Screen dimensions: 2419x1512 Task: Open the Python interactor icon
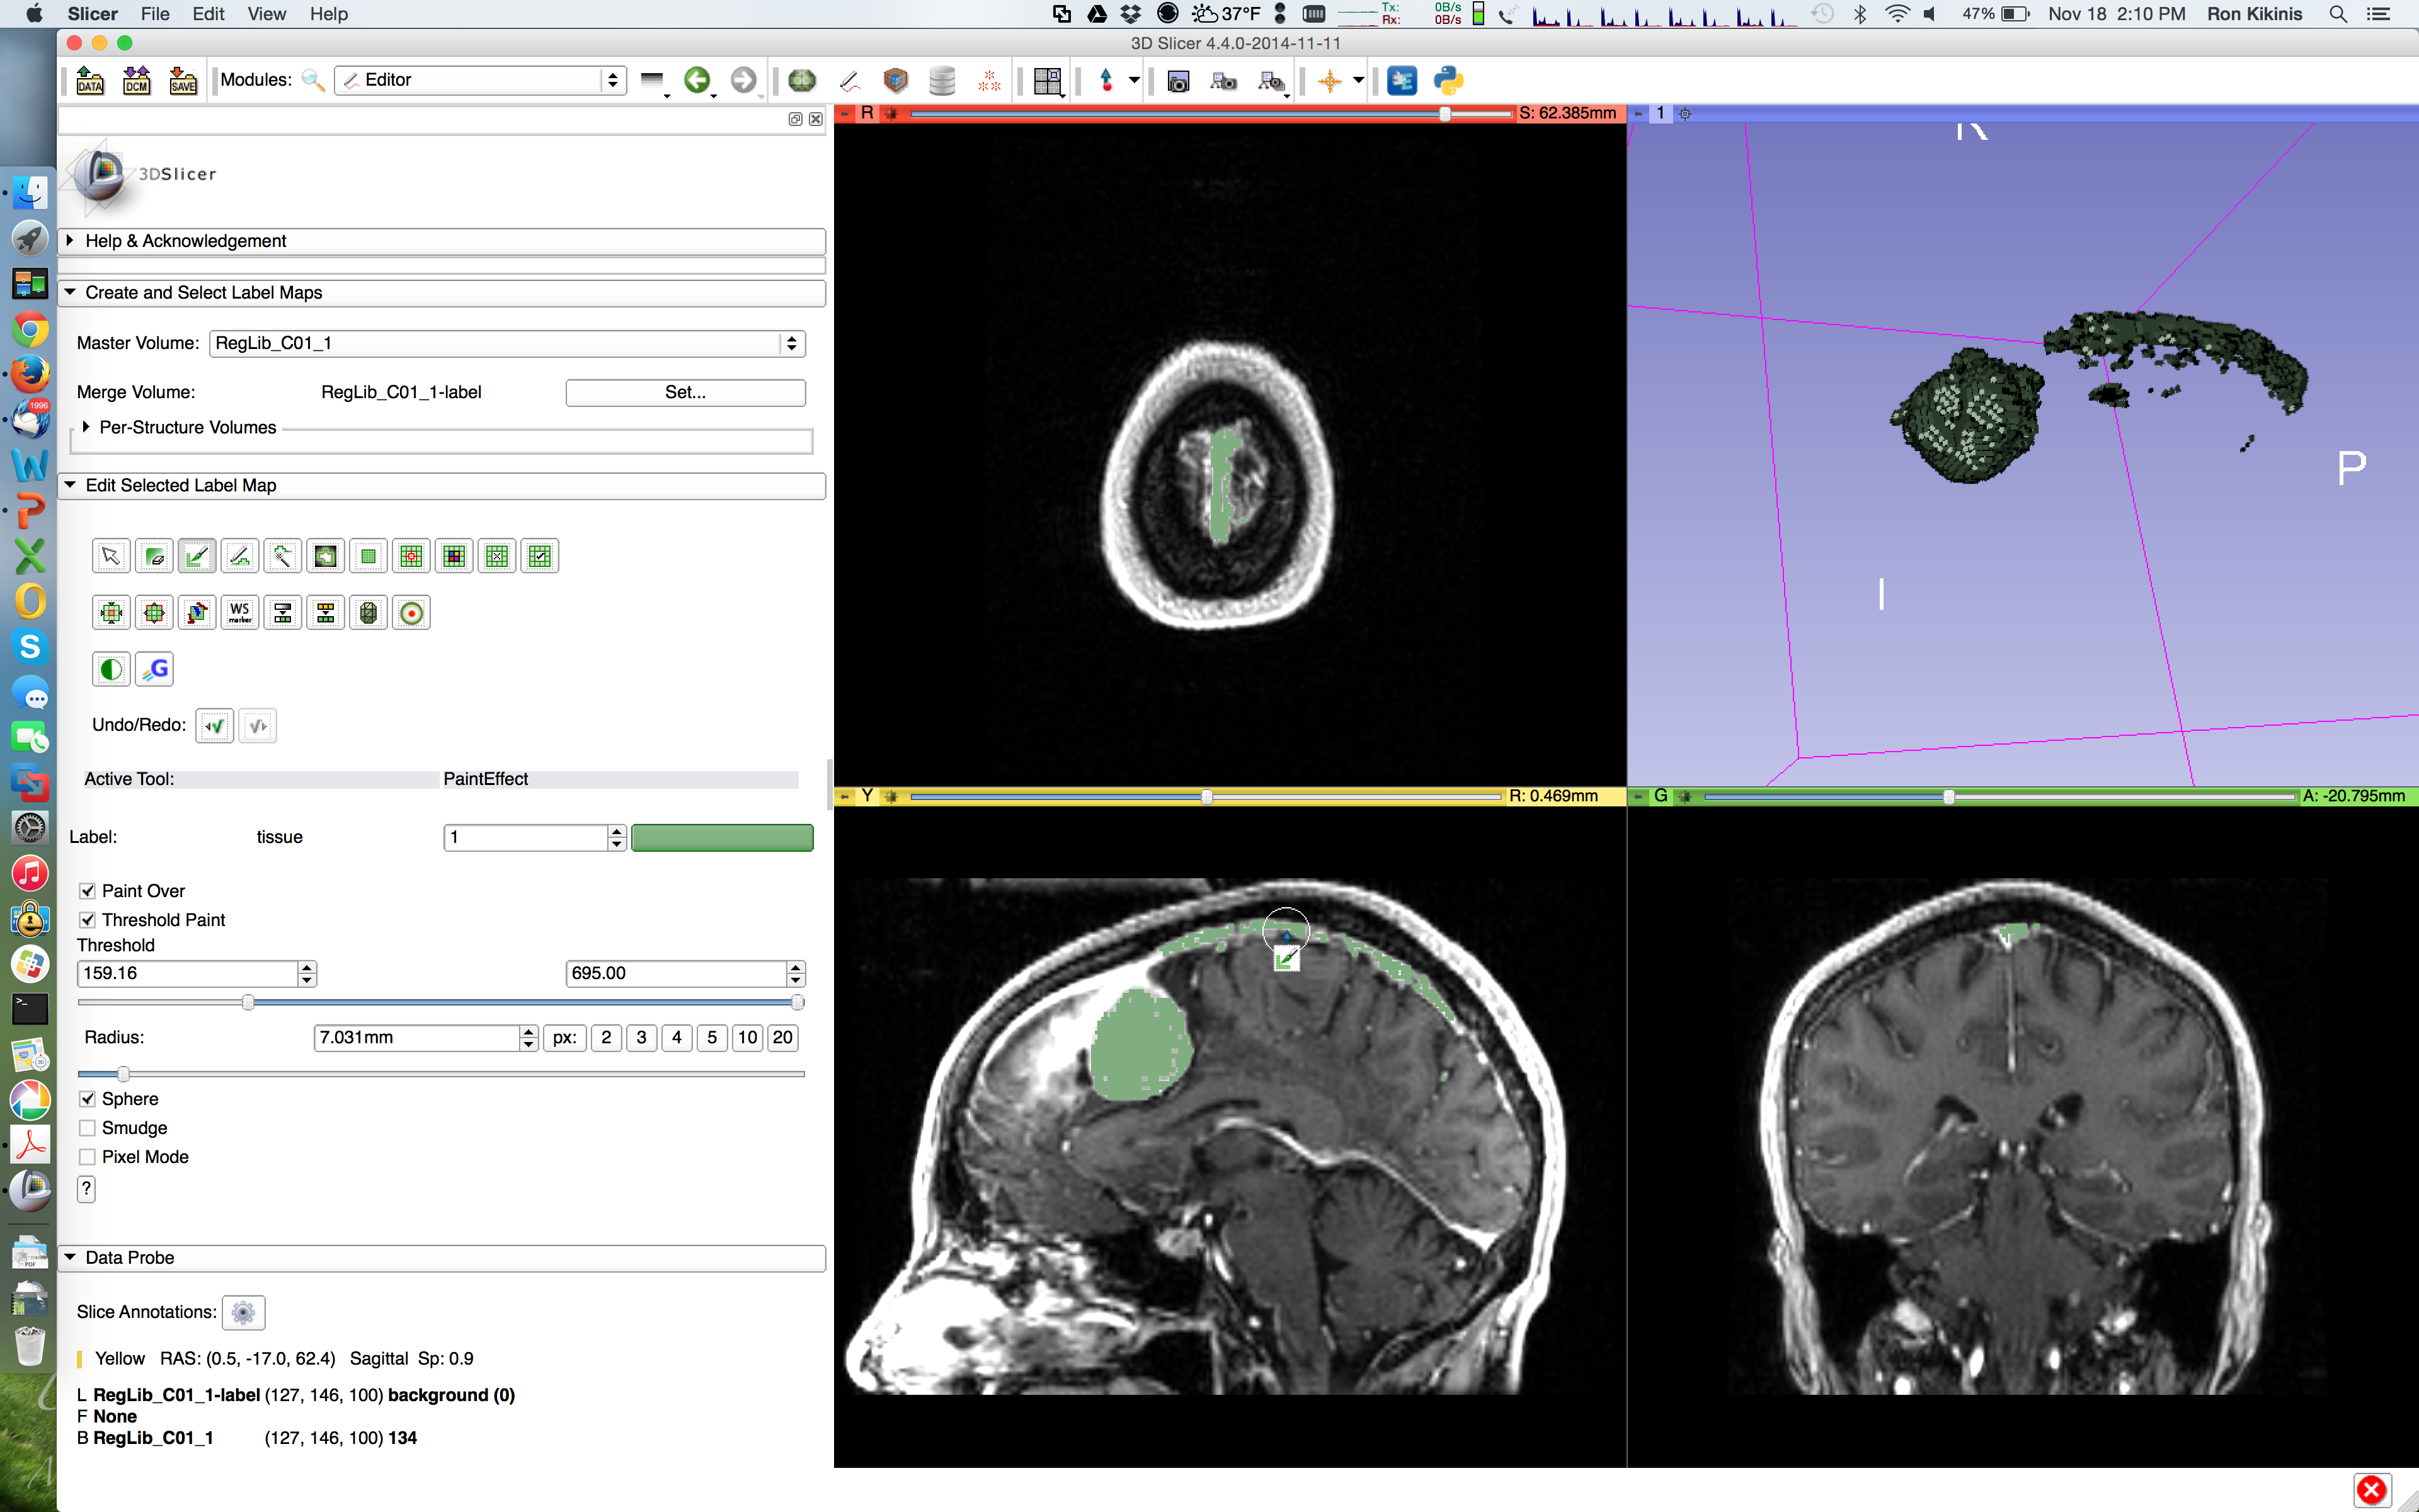[x=1448, y=80]
